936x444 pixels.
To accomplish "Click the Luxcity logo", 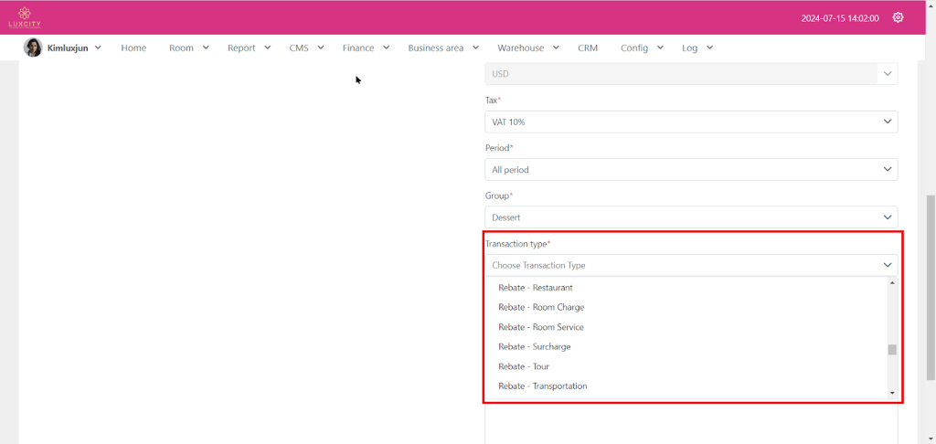I will tap(26, 17).
